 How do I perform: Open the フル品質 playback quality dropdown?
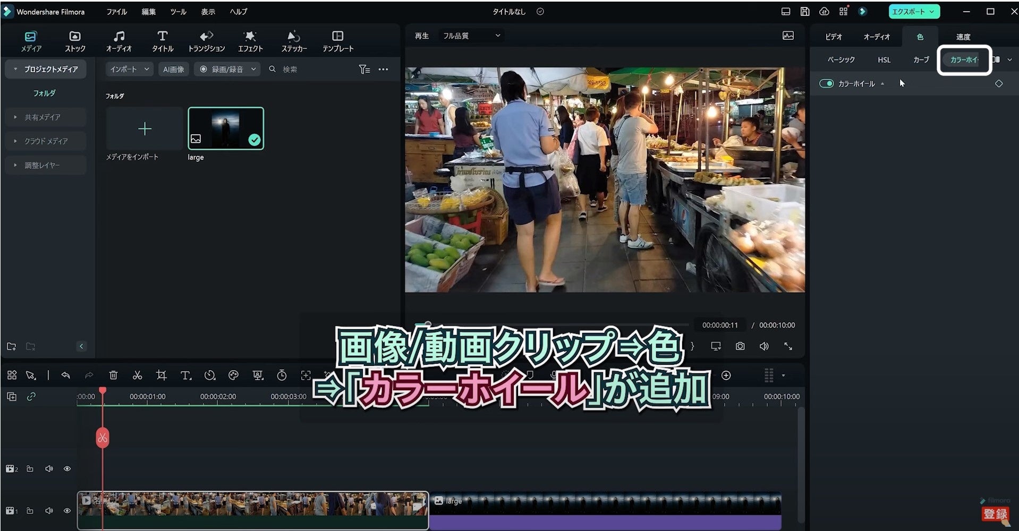[x=471, y=36]
